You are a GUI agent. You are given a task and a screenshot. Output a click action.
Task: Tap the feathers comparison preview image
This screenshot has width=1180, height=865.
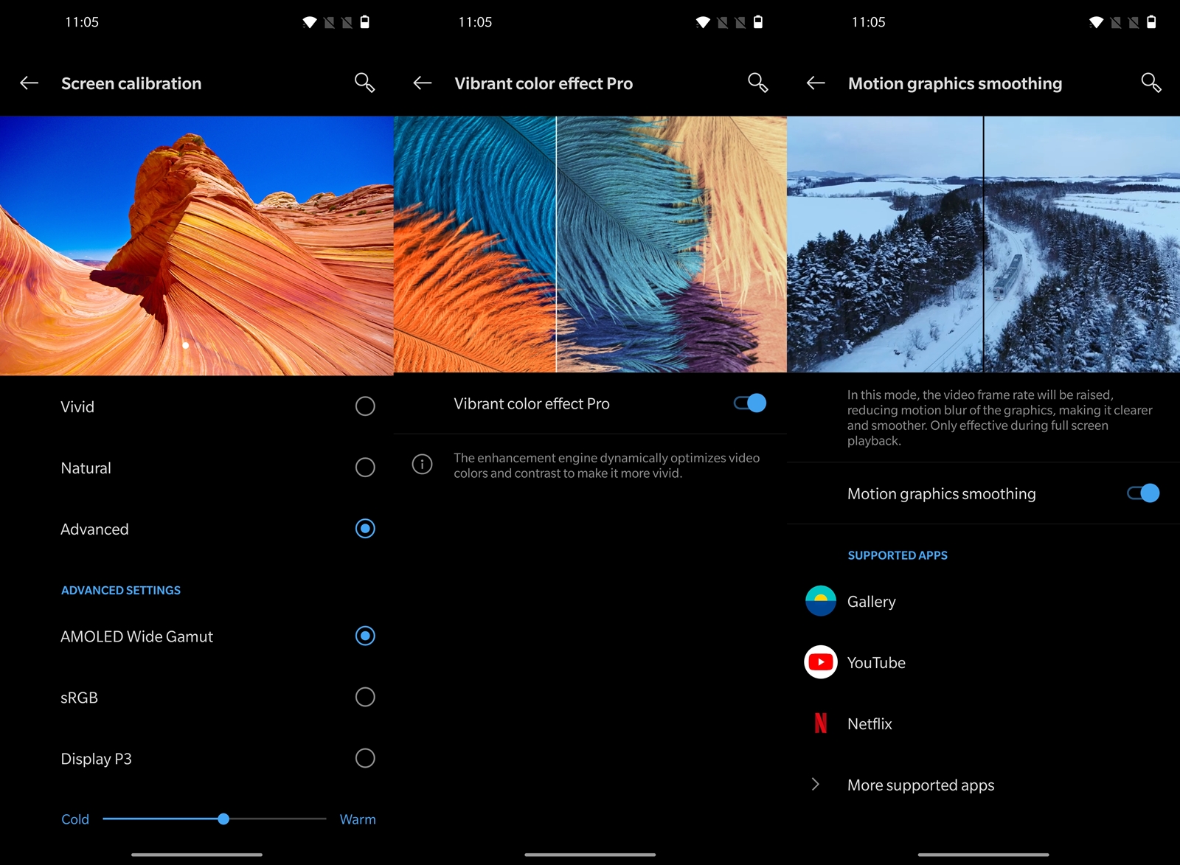(x=590, y=244)
